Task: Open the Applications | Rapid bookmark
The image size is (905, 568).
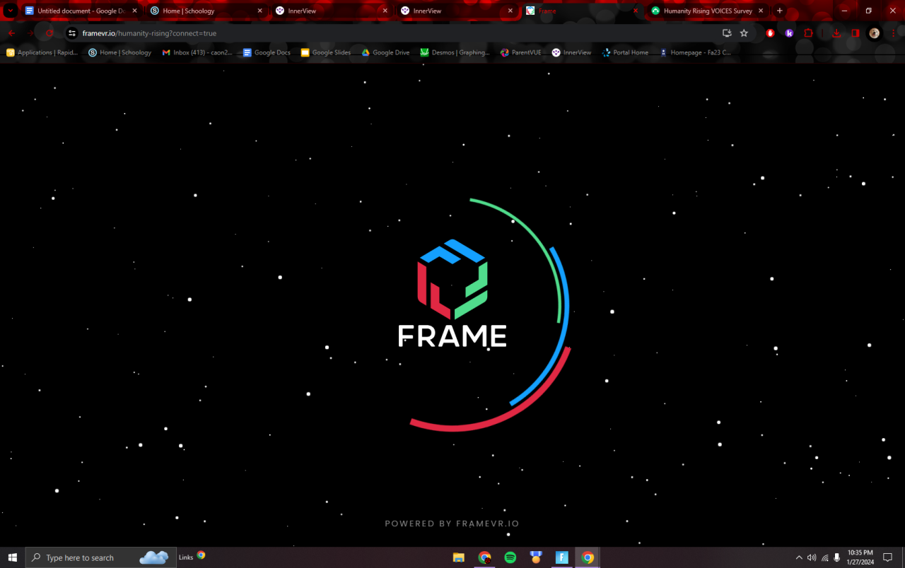Action: coord(42,52)
